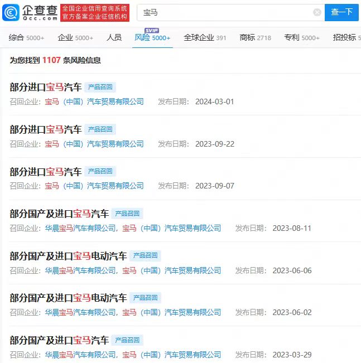
Task: Go to the 招投标 tab
Action: click(x=345, y=38)
